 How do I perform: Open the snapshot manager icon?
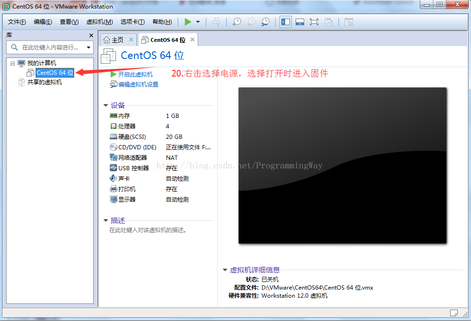coord(266,22)
